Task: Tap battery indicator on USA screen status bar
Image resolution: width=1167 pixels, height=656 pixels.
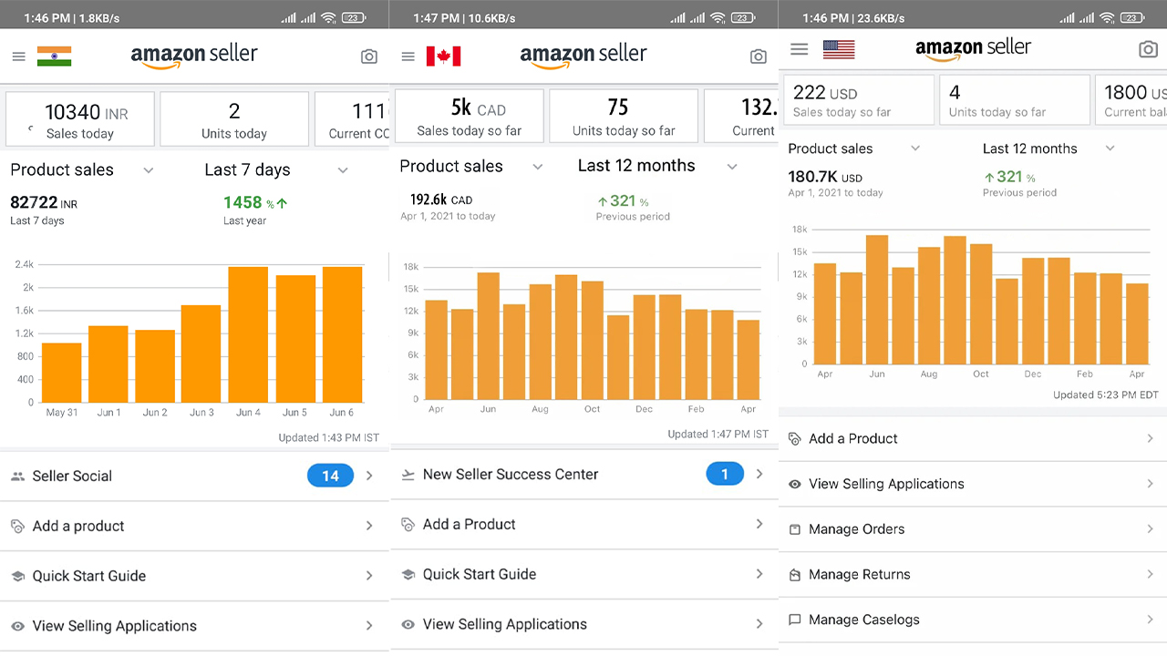Action: 1133,17
